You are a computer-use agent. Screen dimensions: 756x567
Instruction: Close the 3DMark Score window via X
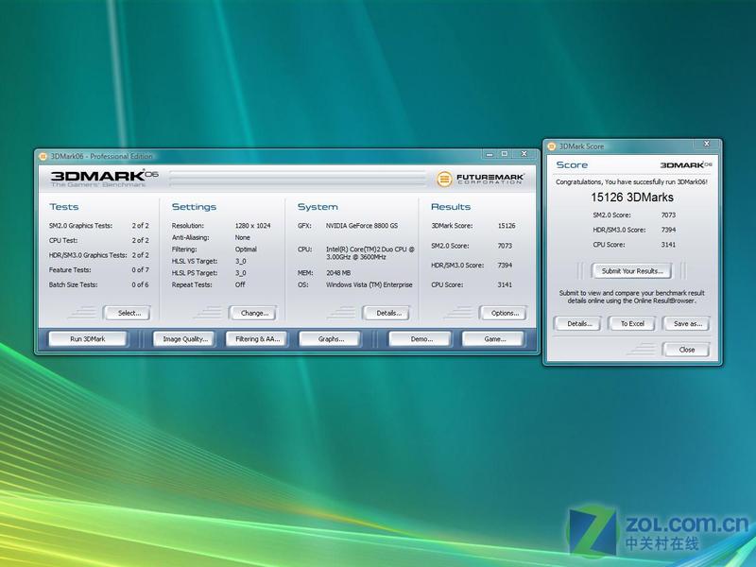click(706, 144)
